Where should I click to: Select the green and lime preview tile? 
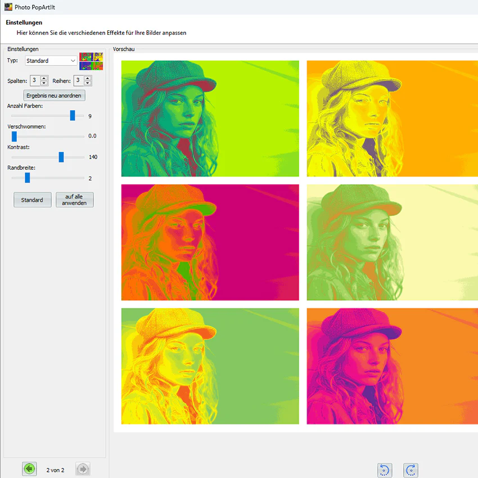coord(210,119)
